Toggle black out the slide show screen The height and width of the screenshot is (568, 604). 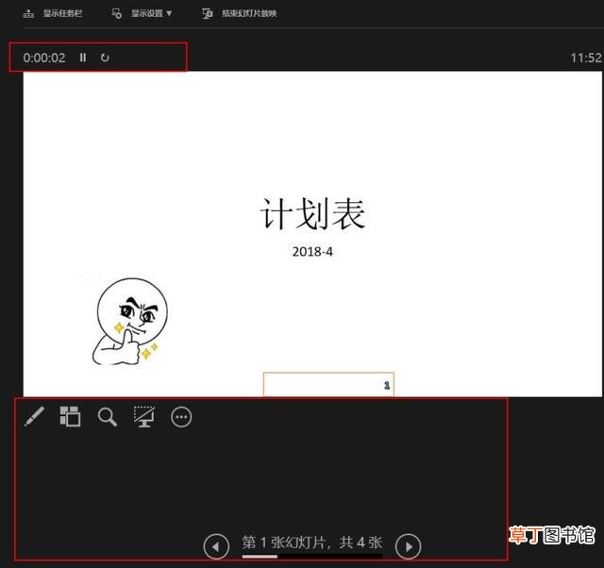tap(144, 416)
